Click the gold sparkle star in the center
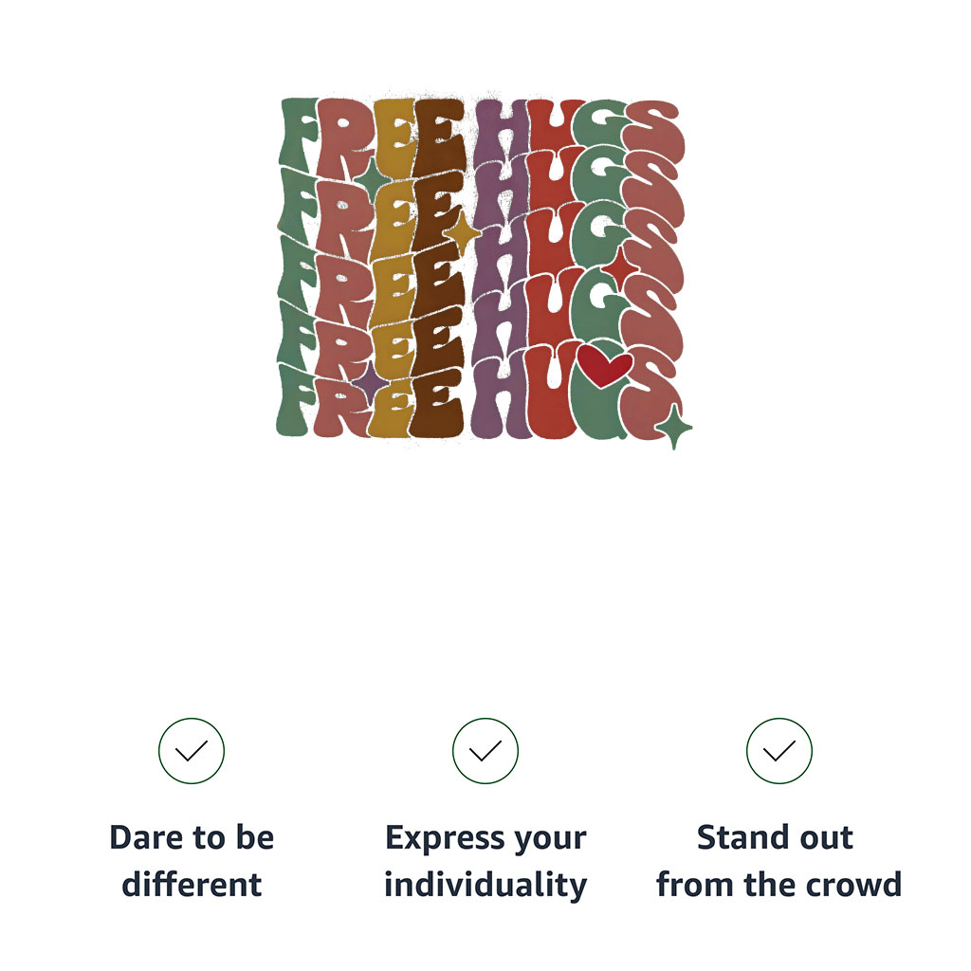The width and height of the screenshot is (971, 971). click(463, 230)
